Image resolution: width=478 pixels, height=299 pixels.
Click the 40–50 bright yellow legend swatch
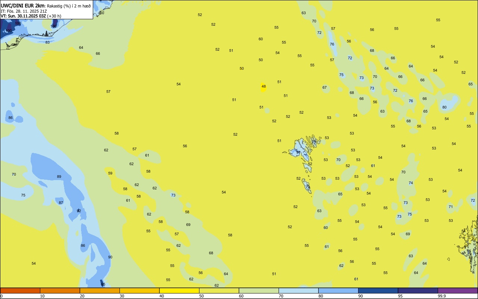tap(179, 290)
